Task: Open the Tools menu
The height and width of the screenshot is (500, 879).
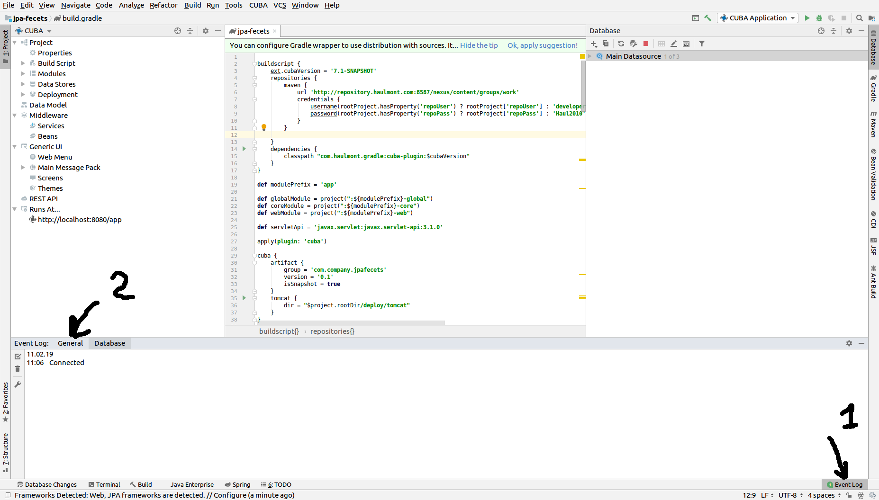Action: point(234,5)
